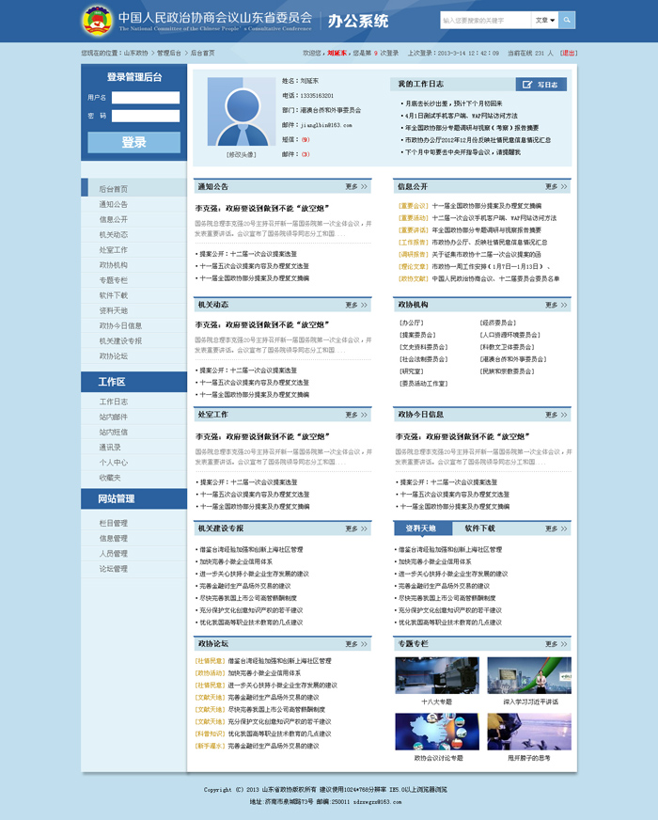Expand 更多 in the 政协机构 panel
The height and width of the screenshot is (820, 658).
[556, 305]
